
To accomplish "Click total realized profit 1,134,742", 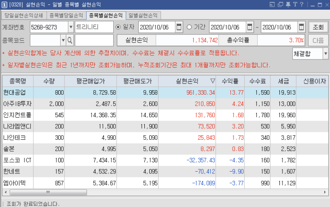I will pyautogui.click(x=205, y=40).
